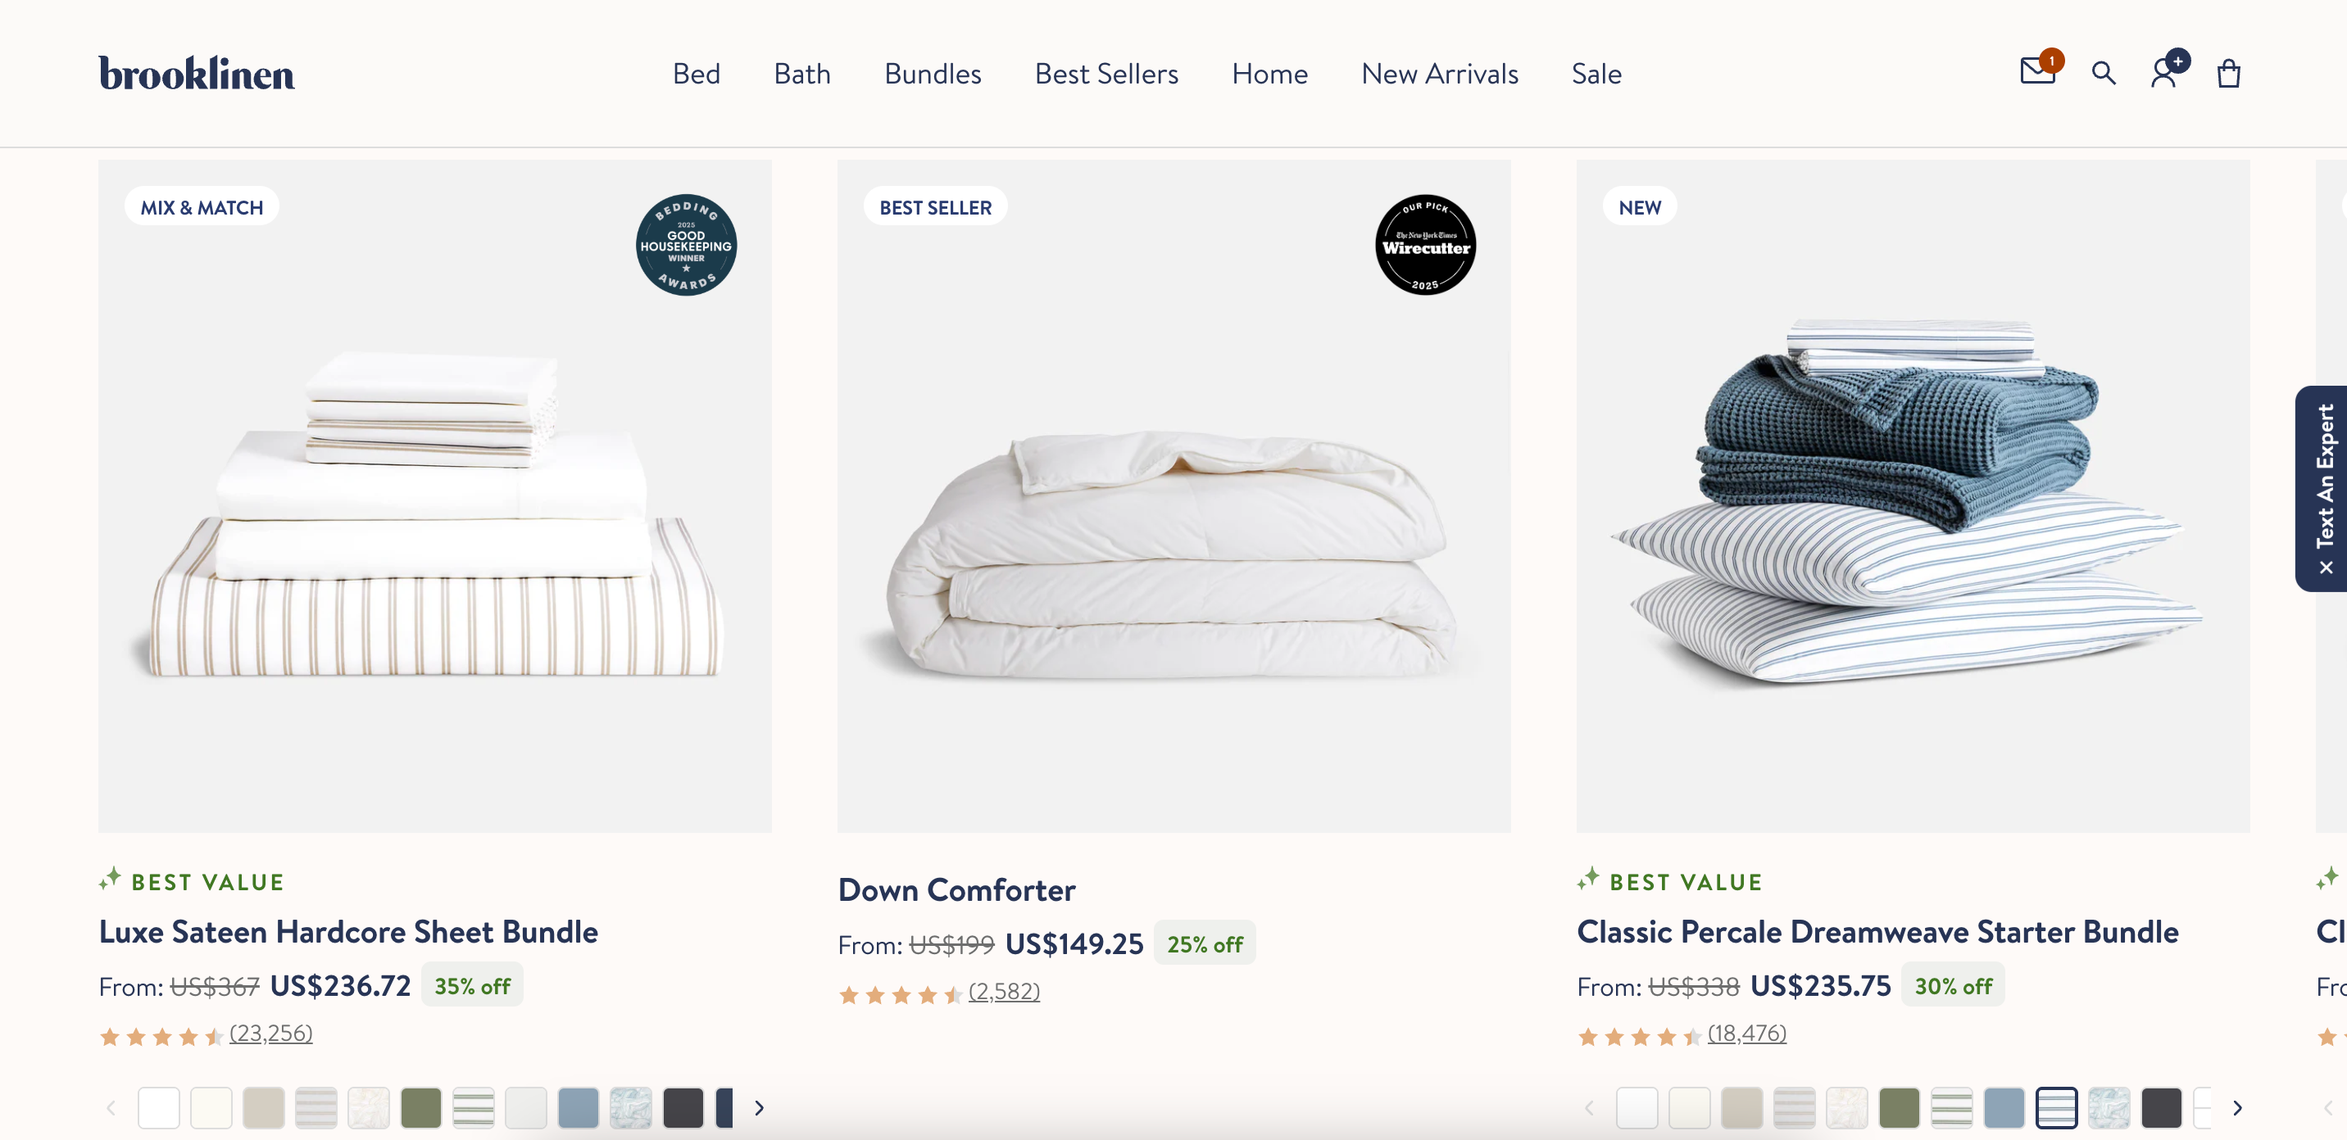Open the shopping bag cart
The height and width of the screenshot is (1140, 2347).
(2228, 74)
